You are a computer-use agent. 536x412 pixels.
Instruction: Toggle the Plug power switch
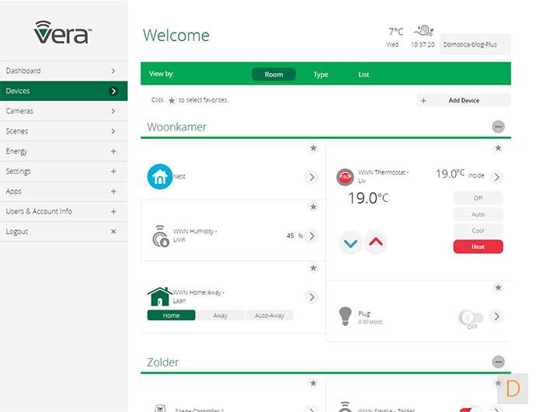click(471, 317)
